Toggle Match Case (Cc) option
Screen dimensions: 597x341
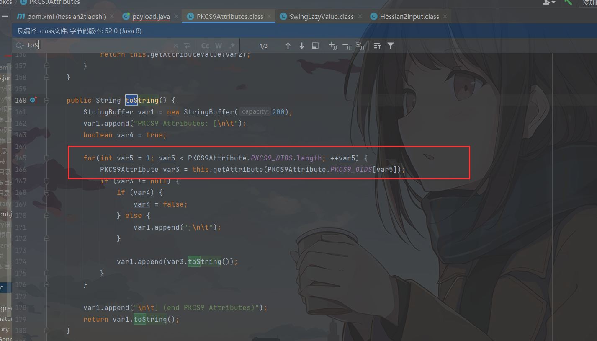click(205, 46)
